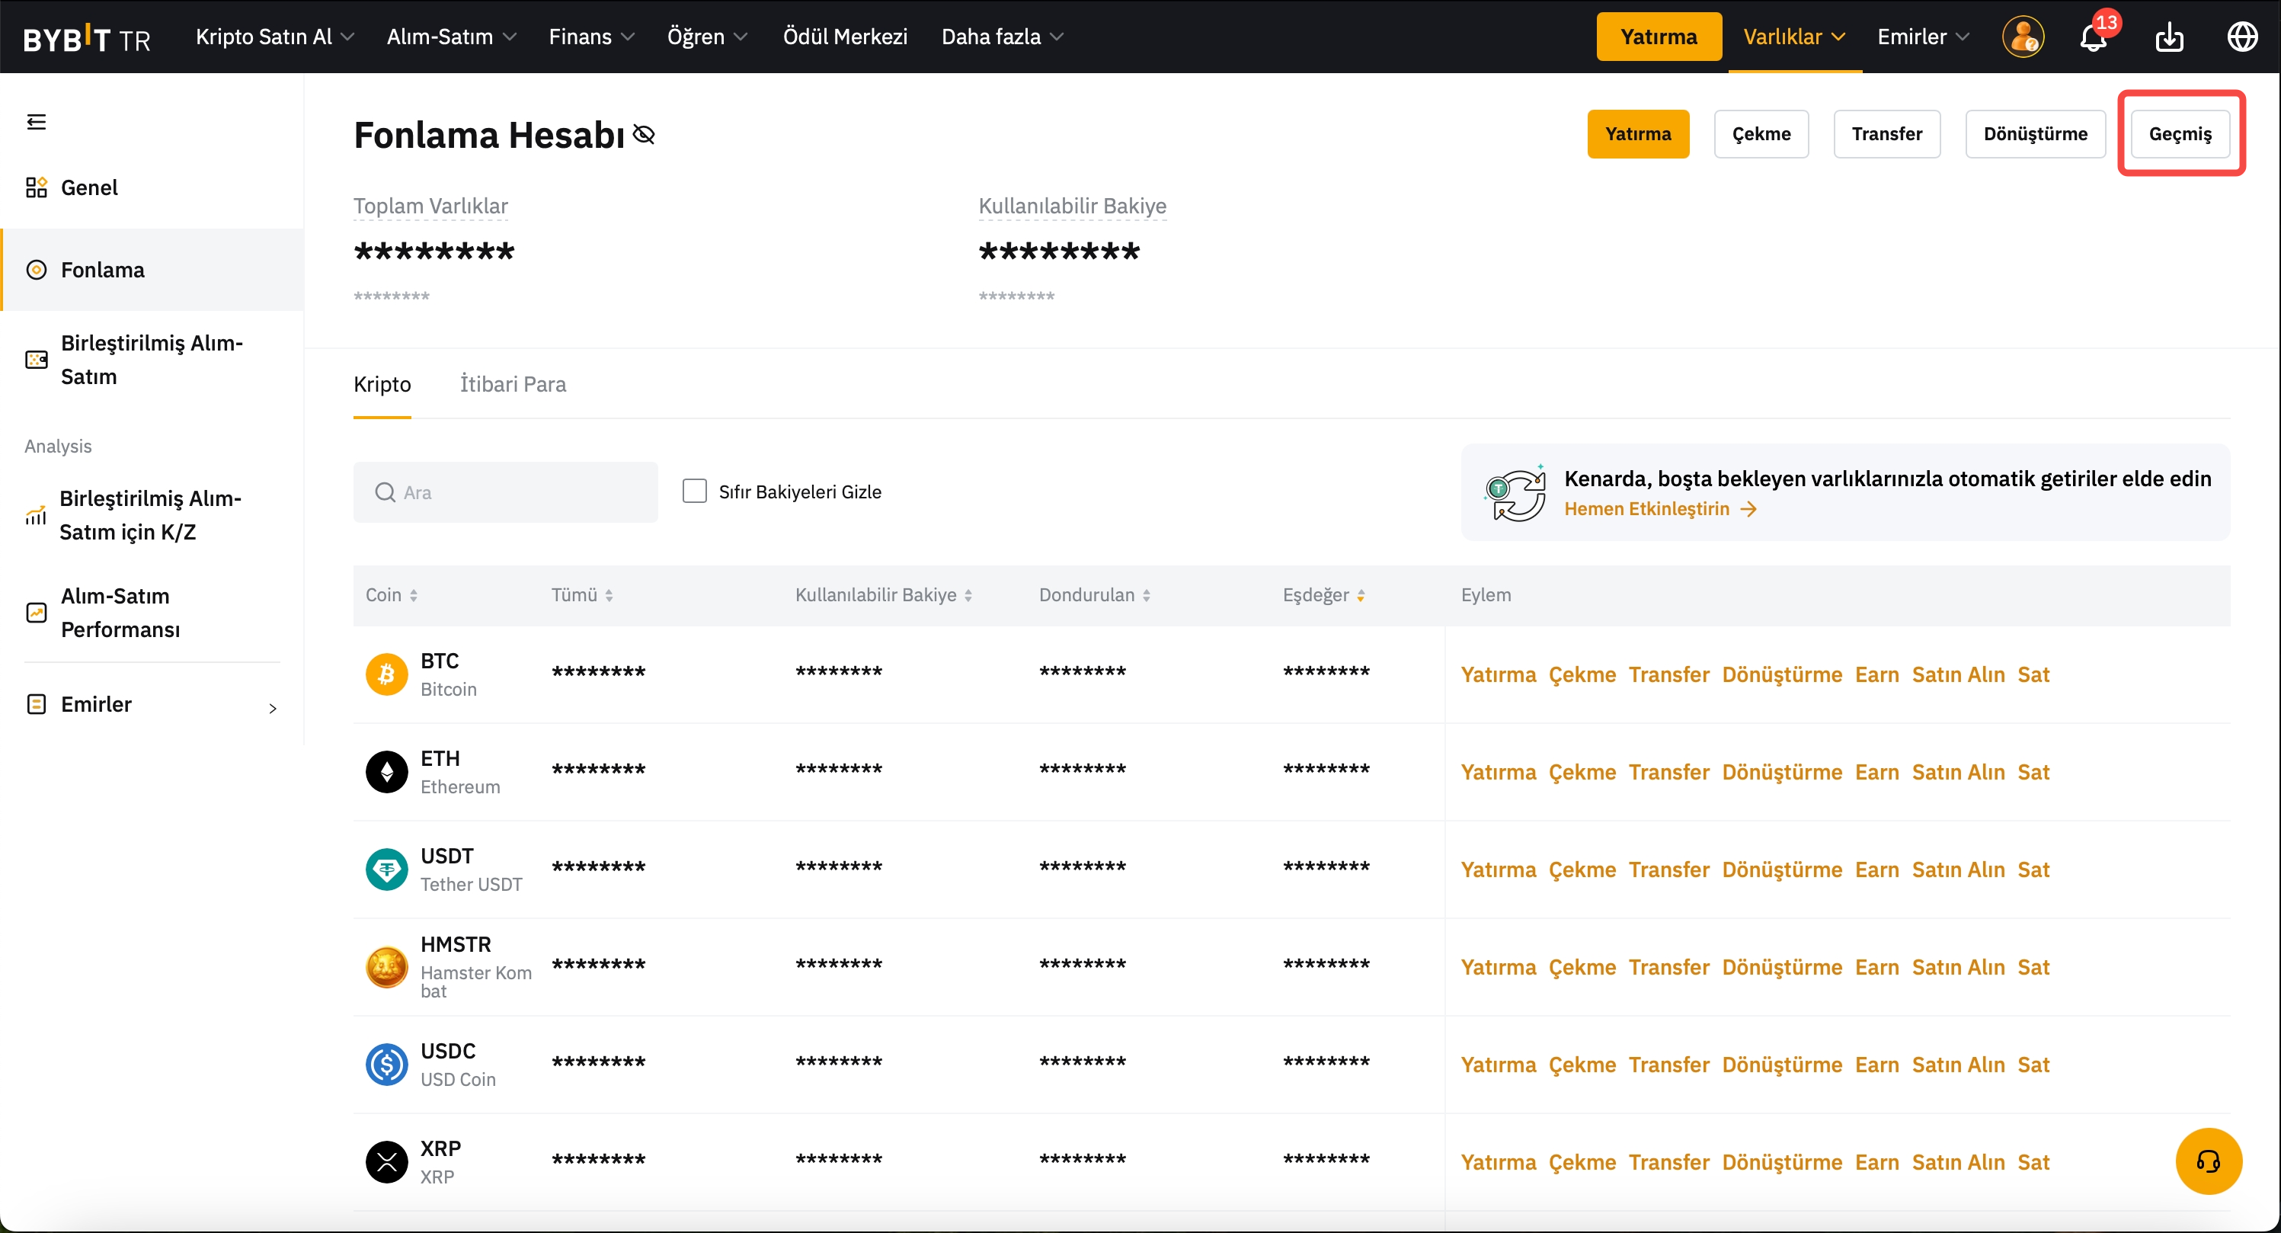Expand the Kripto Satın Al dropdown

(274, 37)
